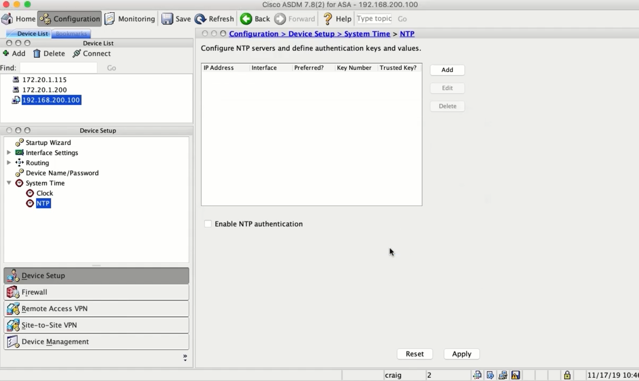
Task: Click the unsaved warning disk icon
Action: pos(516,375)
